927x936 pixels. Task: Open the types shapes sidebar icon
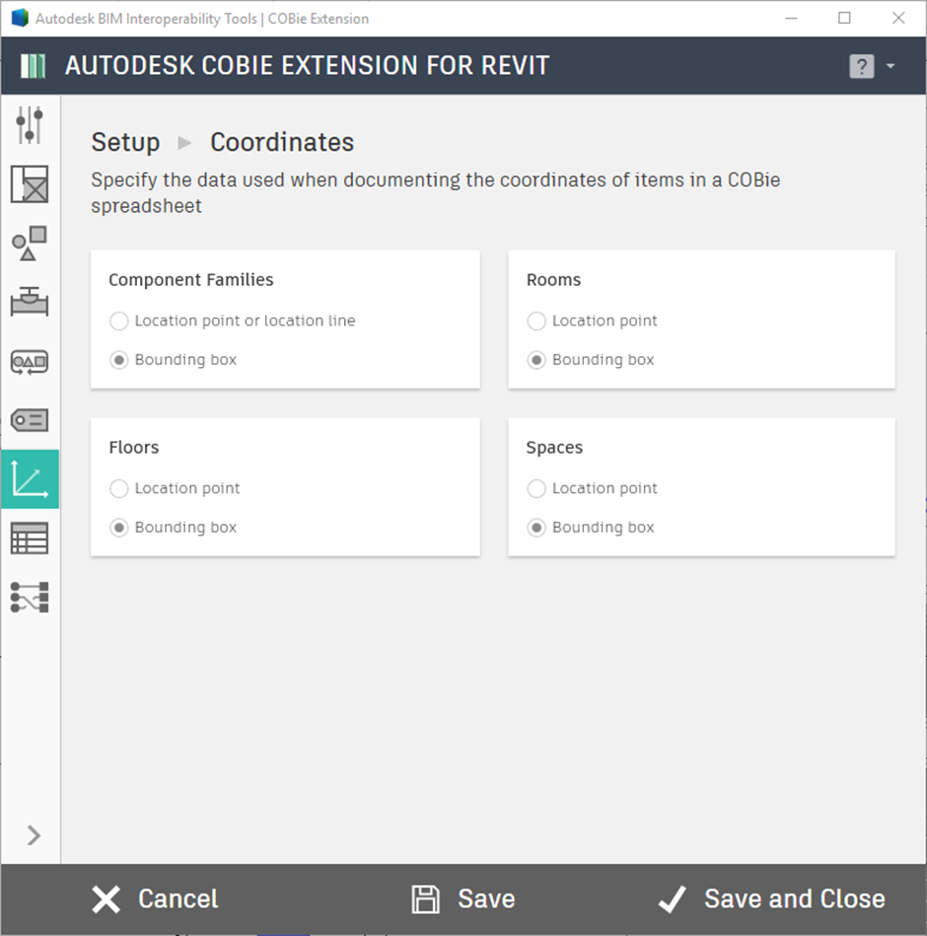click(30, 243)
